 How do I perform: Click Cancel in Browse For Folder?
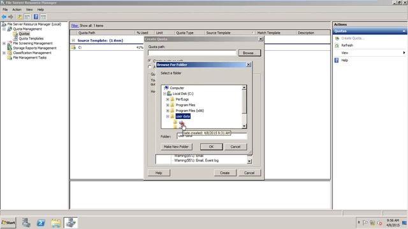(235, 147)
